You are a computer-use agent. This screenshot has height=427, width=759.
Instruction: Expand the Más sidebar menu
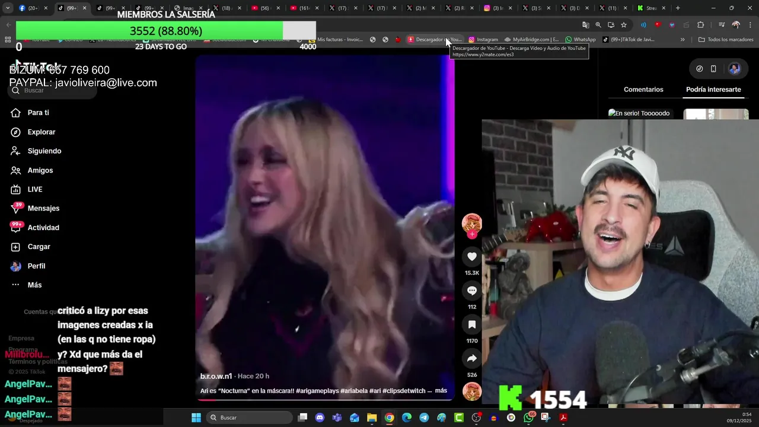point(34,285)
